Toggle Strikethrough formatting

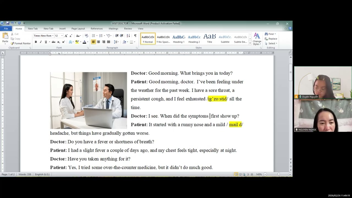click(x=53, y=42)
